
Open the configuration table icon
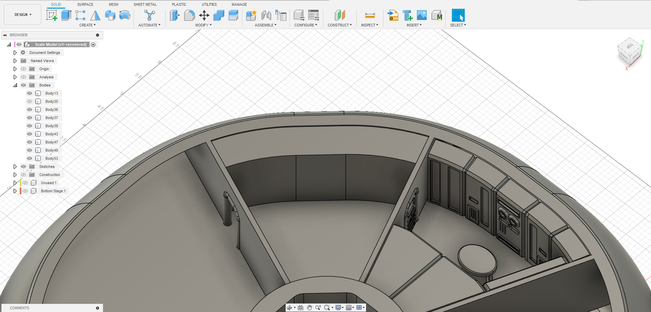click(x=314, y=15)
